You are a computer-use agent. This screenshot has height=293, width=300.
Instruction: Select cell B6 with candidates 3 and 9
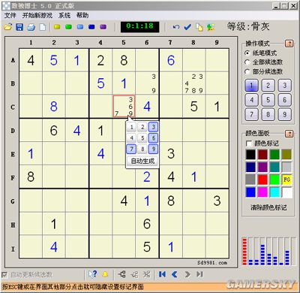click(x=147, y=83)
